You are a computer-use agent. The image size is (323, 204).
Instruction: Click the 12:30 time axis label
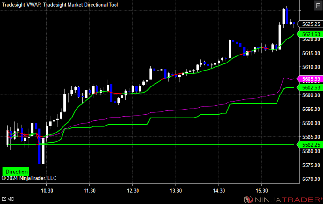(x=133, y=191)
